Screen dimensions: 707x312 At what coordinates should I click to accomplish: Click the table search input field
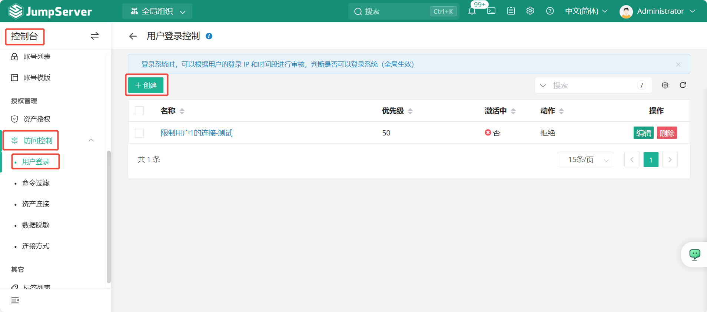tap(593, 85)
